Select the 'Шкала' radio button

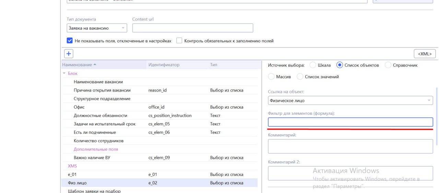click(x=313, y=65)
